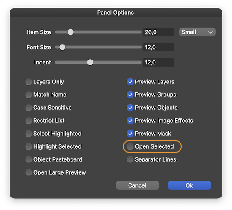This screenshot has height=210, width=232.
Task: Uncheck Preview Objects
Action: click(x=130, y=108)
